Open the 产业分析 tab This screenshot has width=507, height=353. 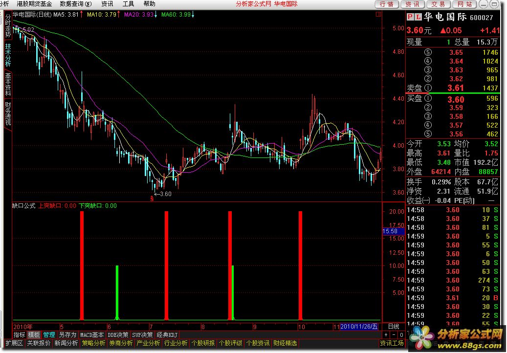pyautogui.click(x=149, y=343)
